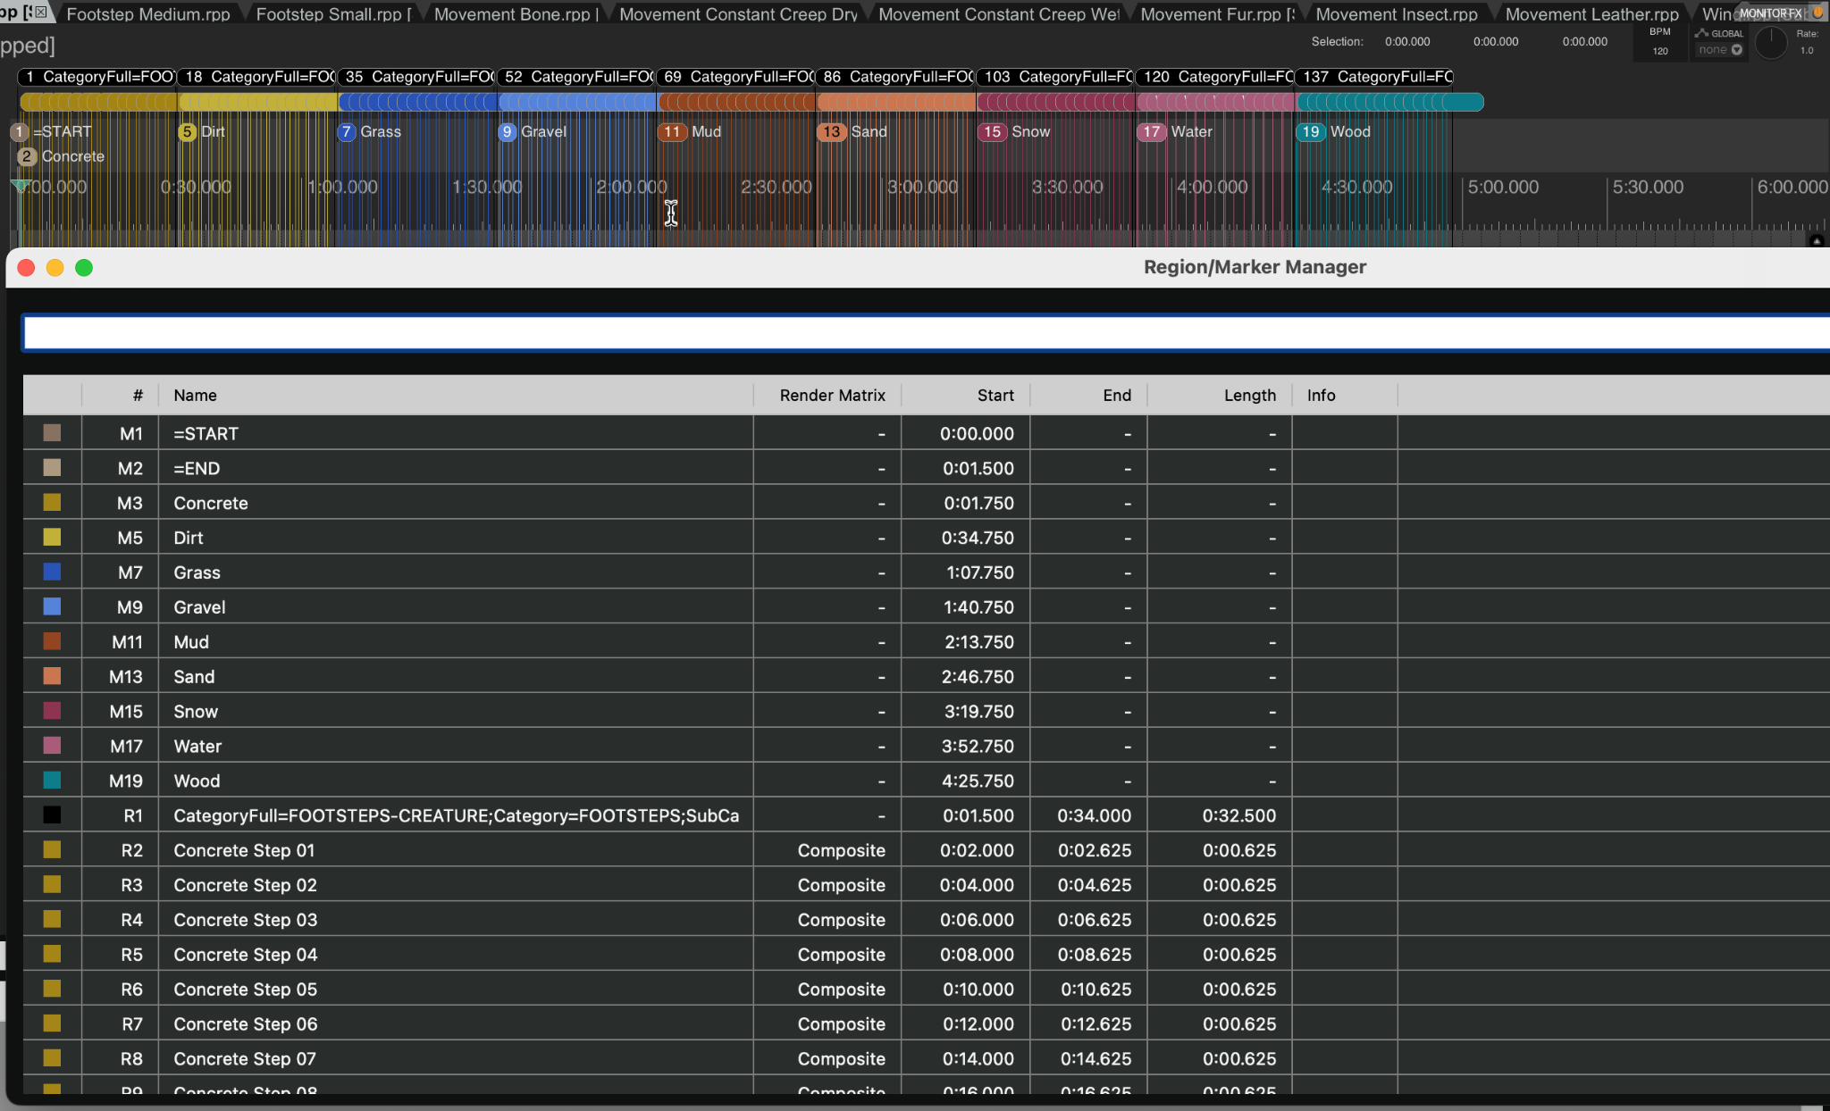Screen dimensions: 1830x1111
Task: Click the Grass marker 7 on timeline
Action: (347, 131)
